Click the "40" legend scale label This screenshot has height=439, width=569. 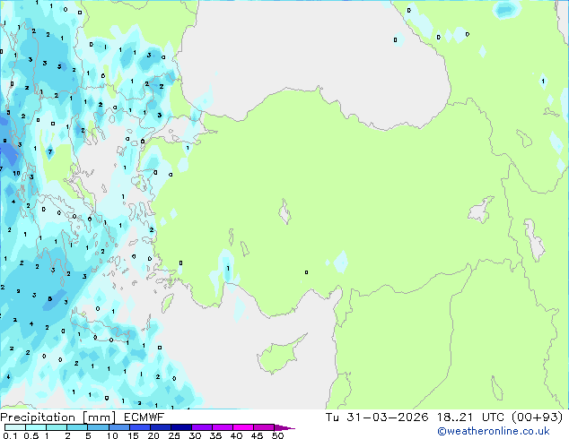point(236,435)
